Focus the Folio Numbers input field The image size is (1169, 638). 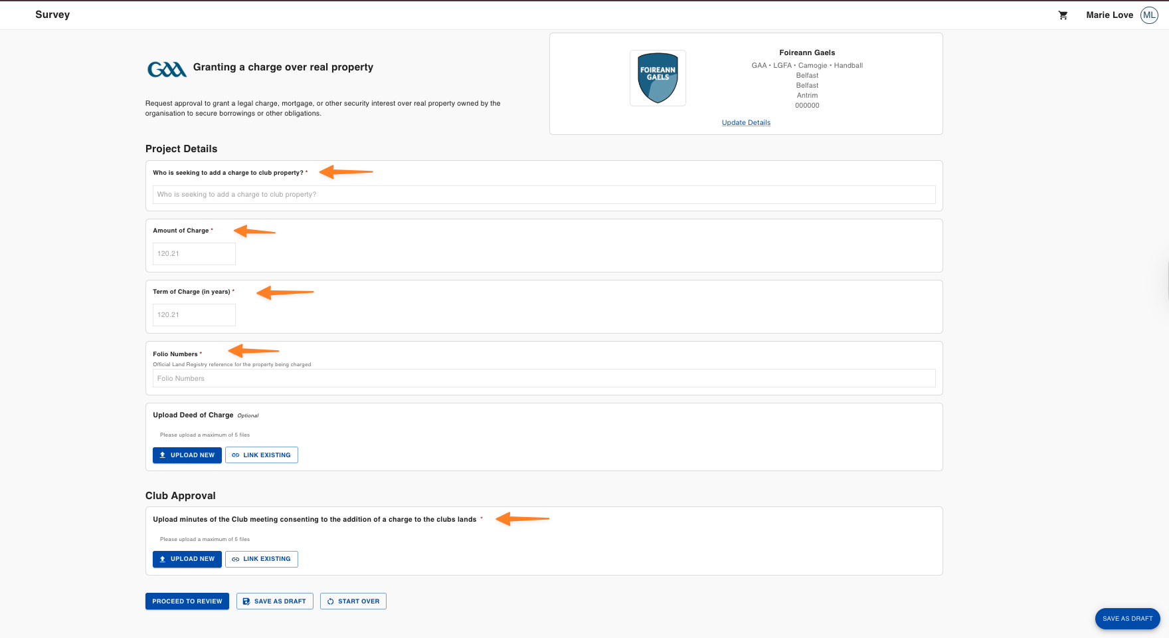pyautogui.click(x=544, y=378)
